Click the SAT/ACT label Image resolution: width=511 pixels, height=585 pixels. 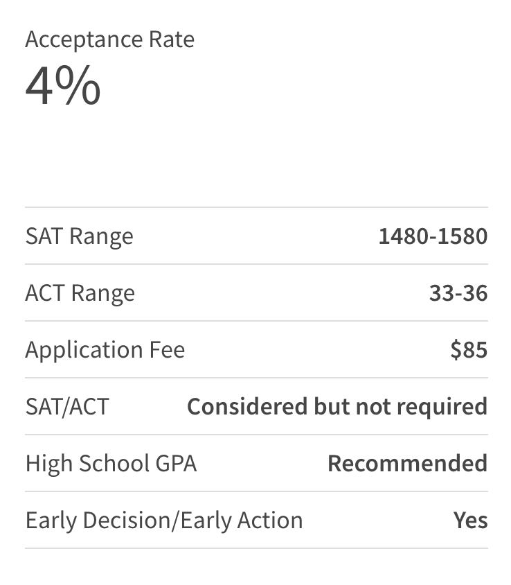pyautogui.click(x=67, y=406)
